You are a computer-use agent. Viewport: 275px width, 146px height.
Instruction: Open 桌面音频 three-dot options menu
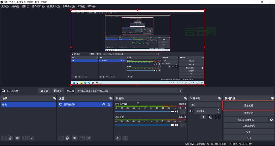pyautogui.click(x=183, y=125)
